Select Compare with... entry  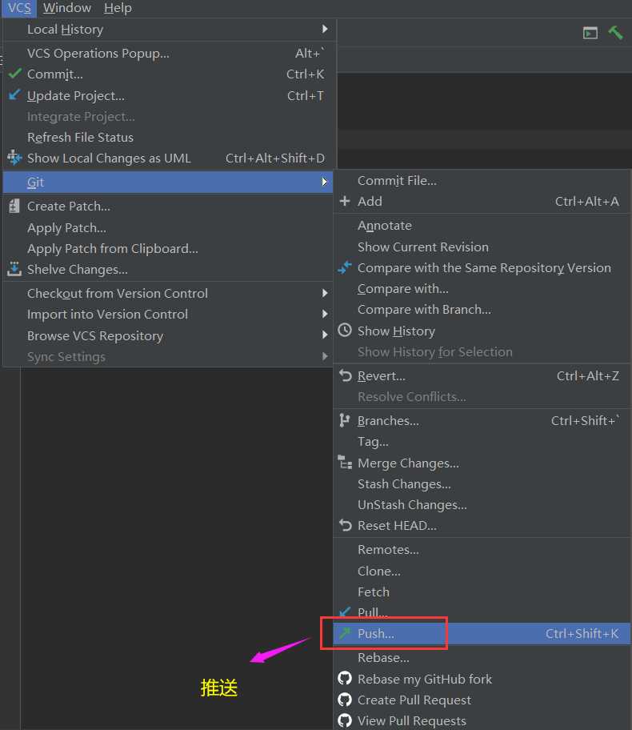click(482, 289)
